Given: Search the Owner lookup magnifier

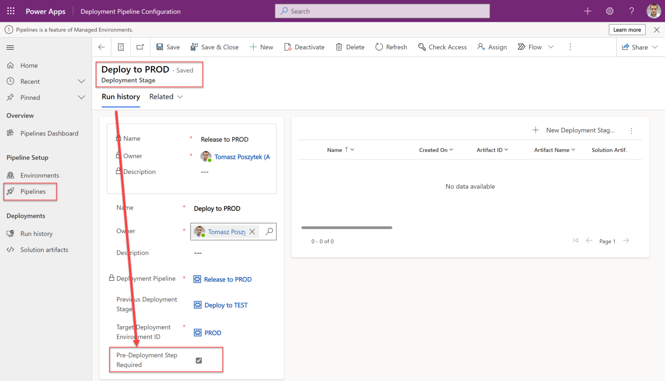Looking at the screenshot, I should pos(269,232).
